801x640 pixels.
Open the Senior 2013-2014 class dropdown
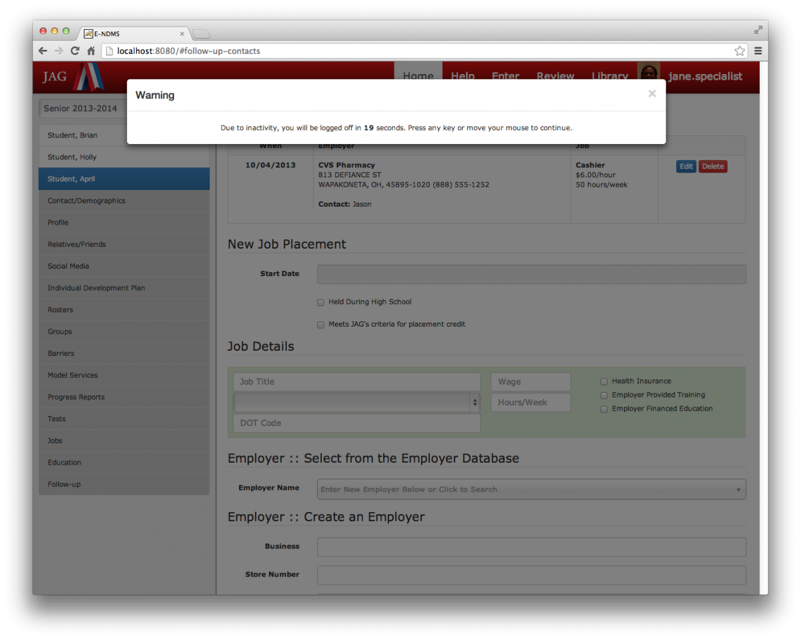coord(81,108)
